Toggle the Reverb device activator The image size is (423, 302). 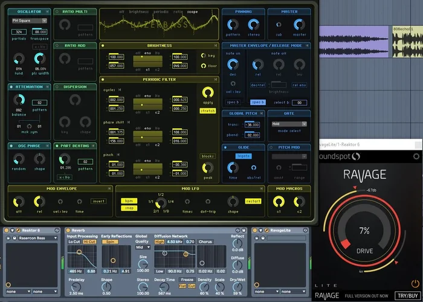pos(68,230)
